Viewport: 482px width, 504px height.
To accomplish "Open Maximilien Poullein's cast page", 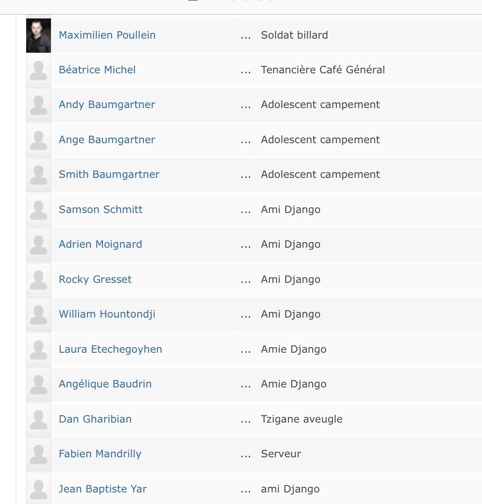I will (x=107, y=35).
